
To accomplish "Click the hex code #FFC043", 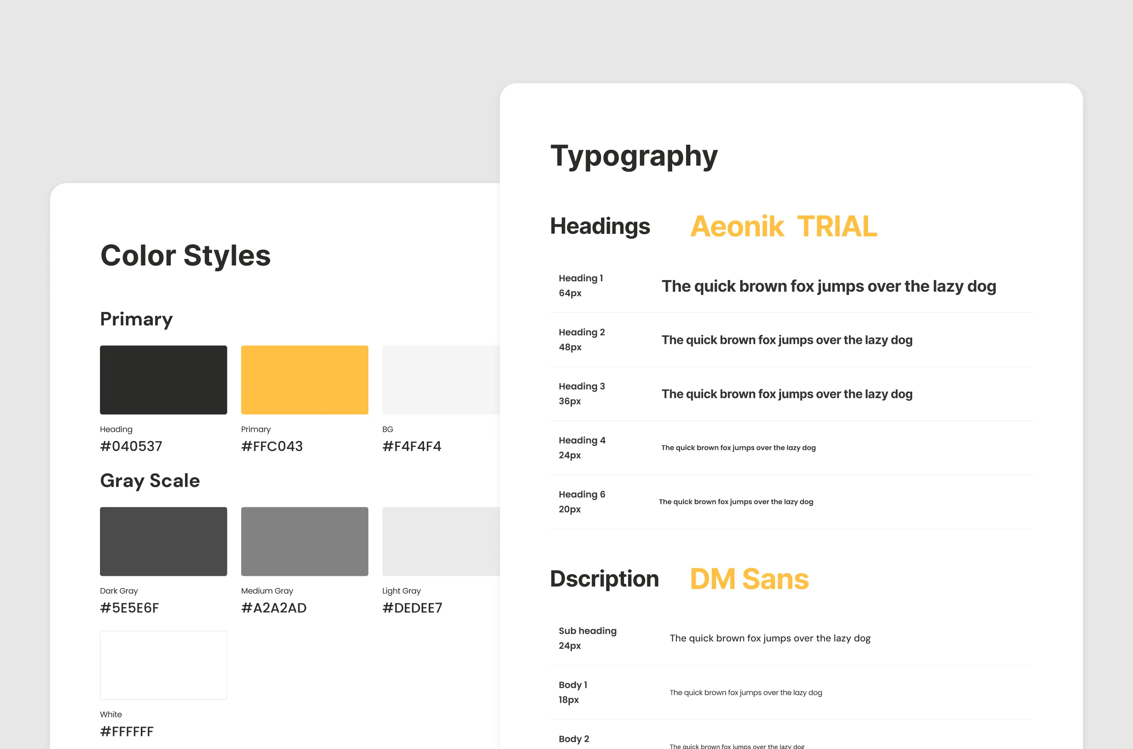I will [272, 446].
